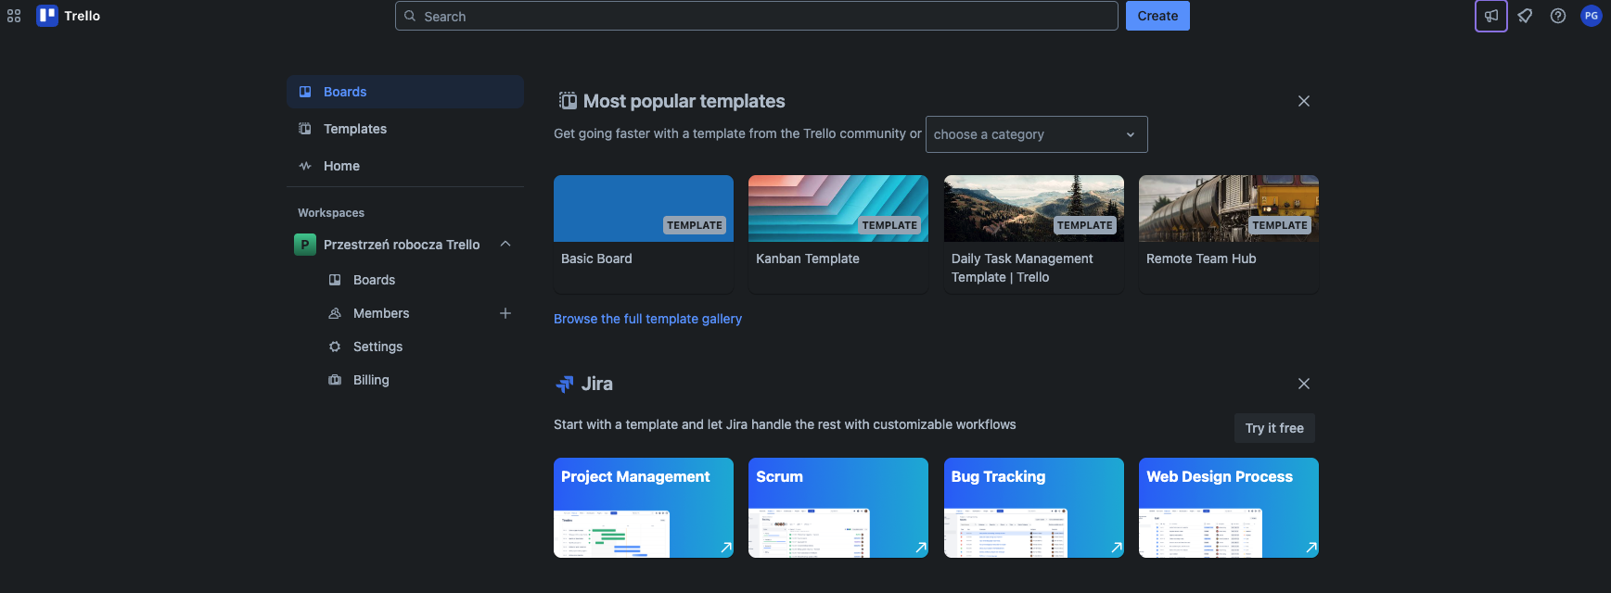The image size is (1611, 593).
Task: Click the megaphone feedback icon
Action: (x=1491, y=16)
